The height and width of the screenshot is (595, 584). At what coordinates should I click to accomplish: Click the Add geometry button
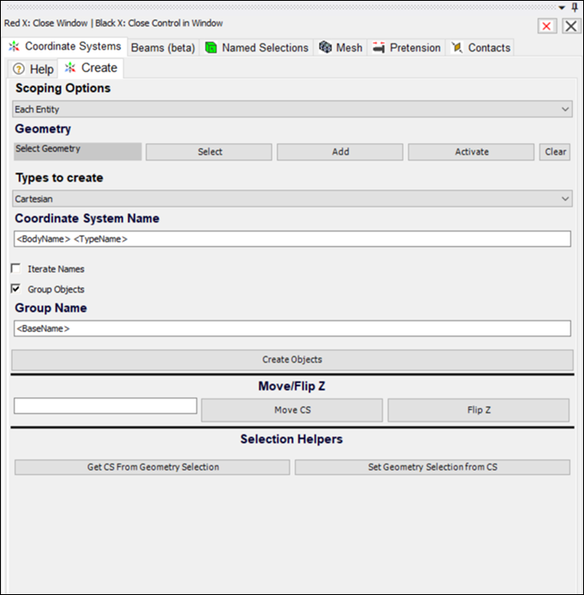pos(340,152)
